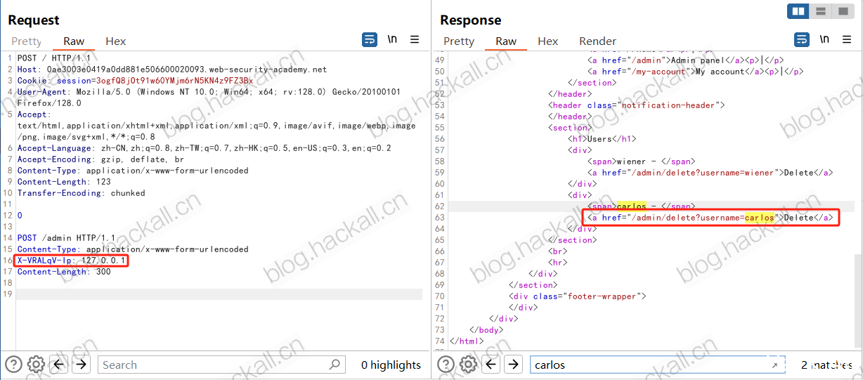The width and height of the screenshot is (863, 380).
Task: Click the 'Content-Length: 300' line
Action: coord(64,272)
